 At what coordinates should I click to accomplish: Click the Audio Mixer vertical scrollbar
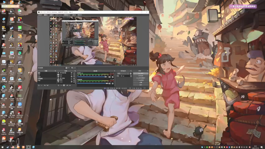[115, 79]
